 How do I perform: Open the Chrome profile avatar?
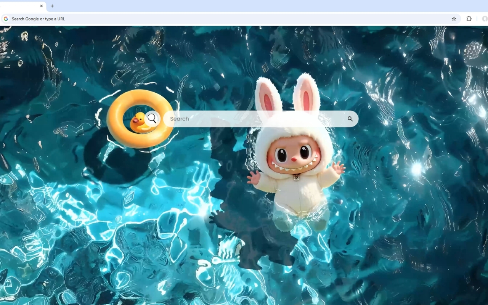pos(485,18)
